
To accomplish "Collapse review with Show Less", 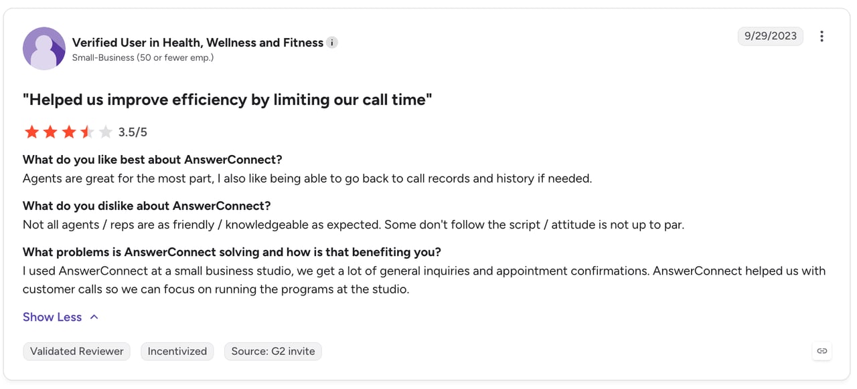I will tap(52, 317).
